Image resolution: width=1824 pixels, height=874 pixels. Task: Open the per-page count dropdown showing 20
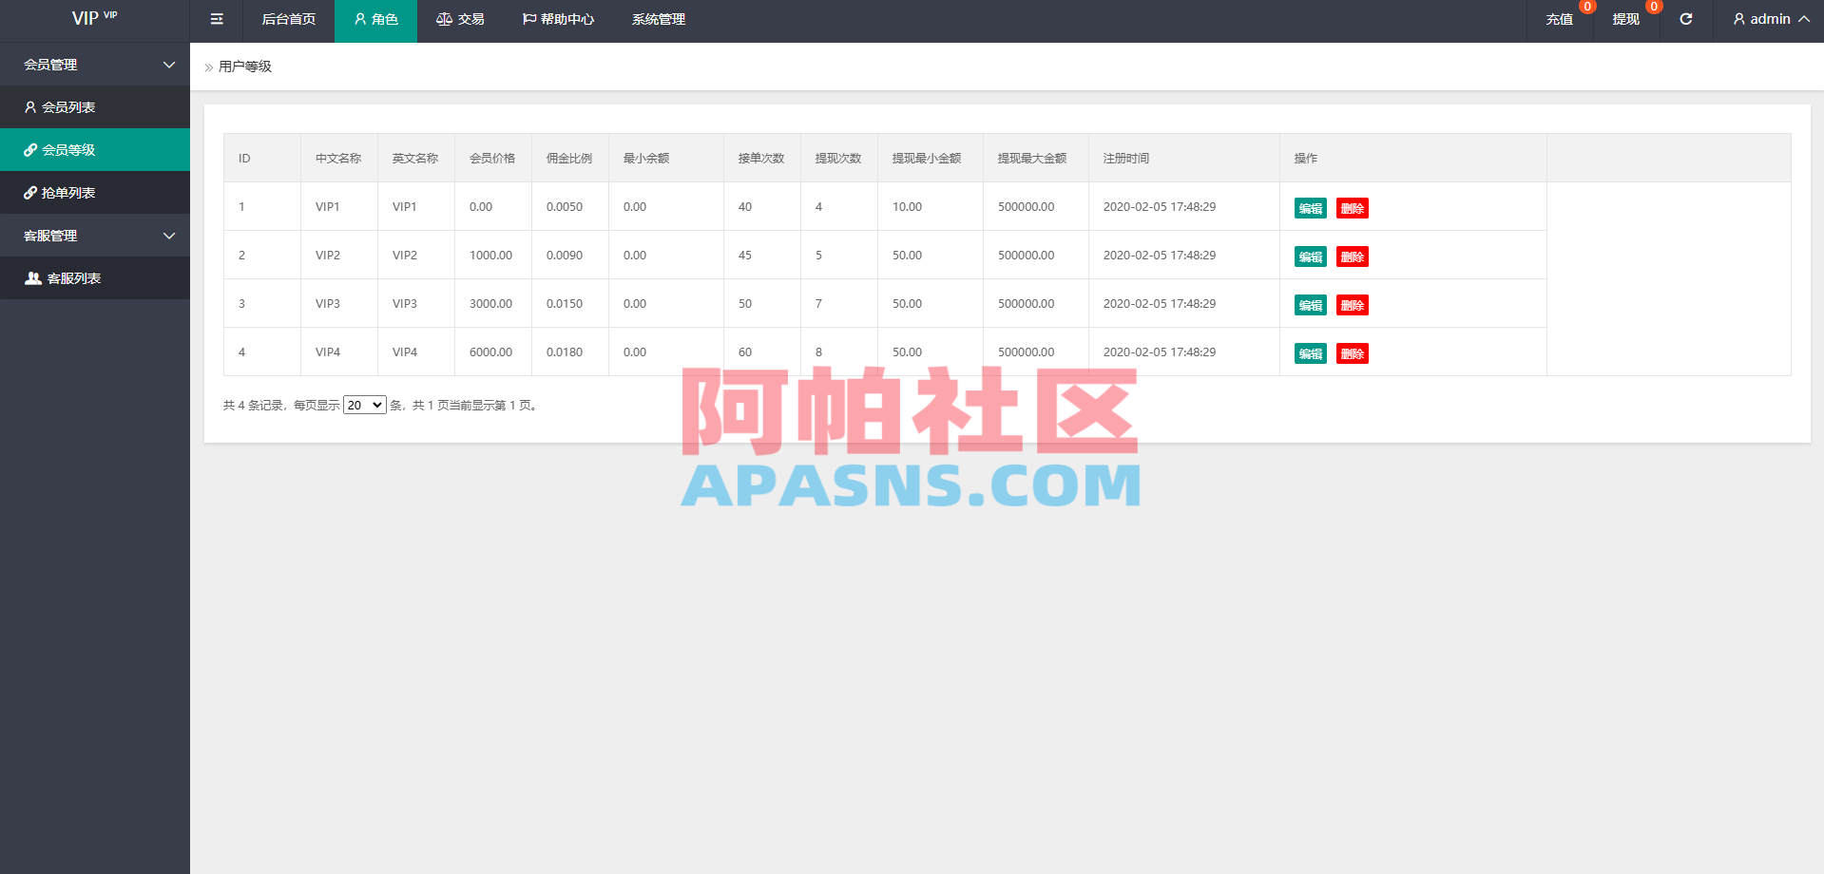coord(364,404)
